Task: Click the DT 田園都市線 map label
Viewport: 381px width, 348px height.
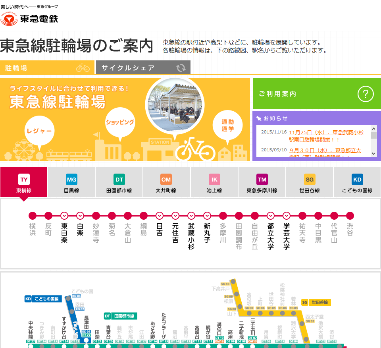Action: (121, 316)
